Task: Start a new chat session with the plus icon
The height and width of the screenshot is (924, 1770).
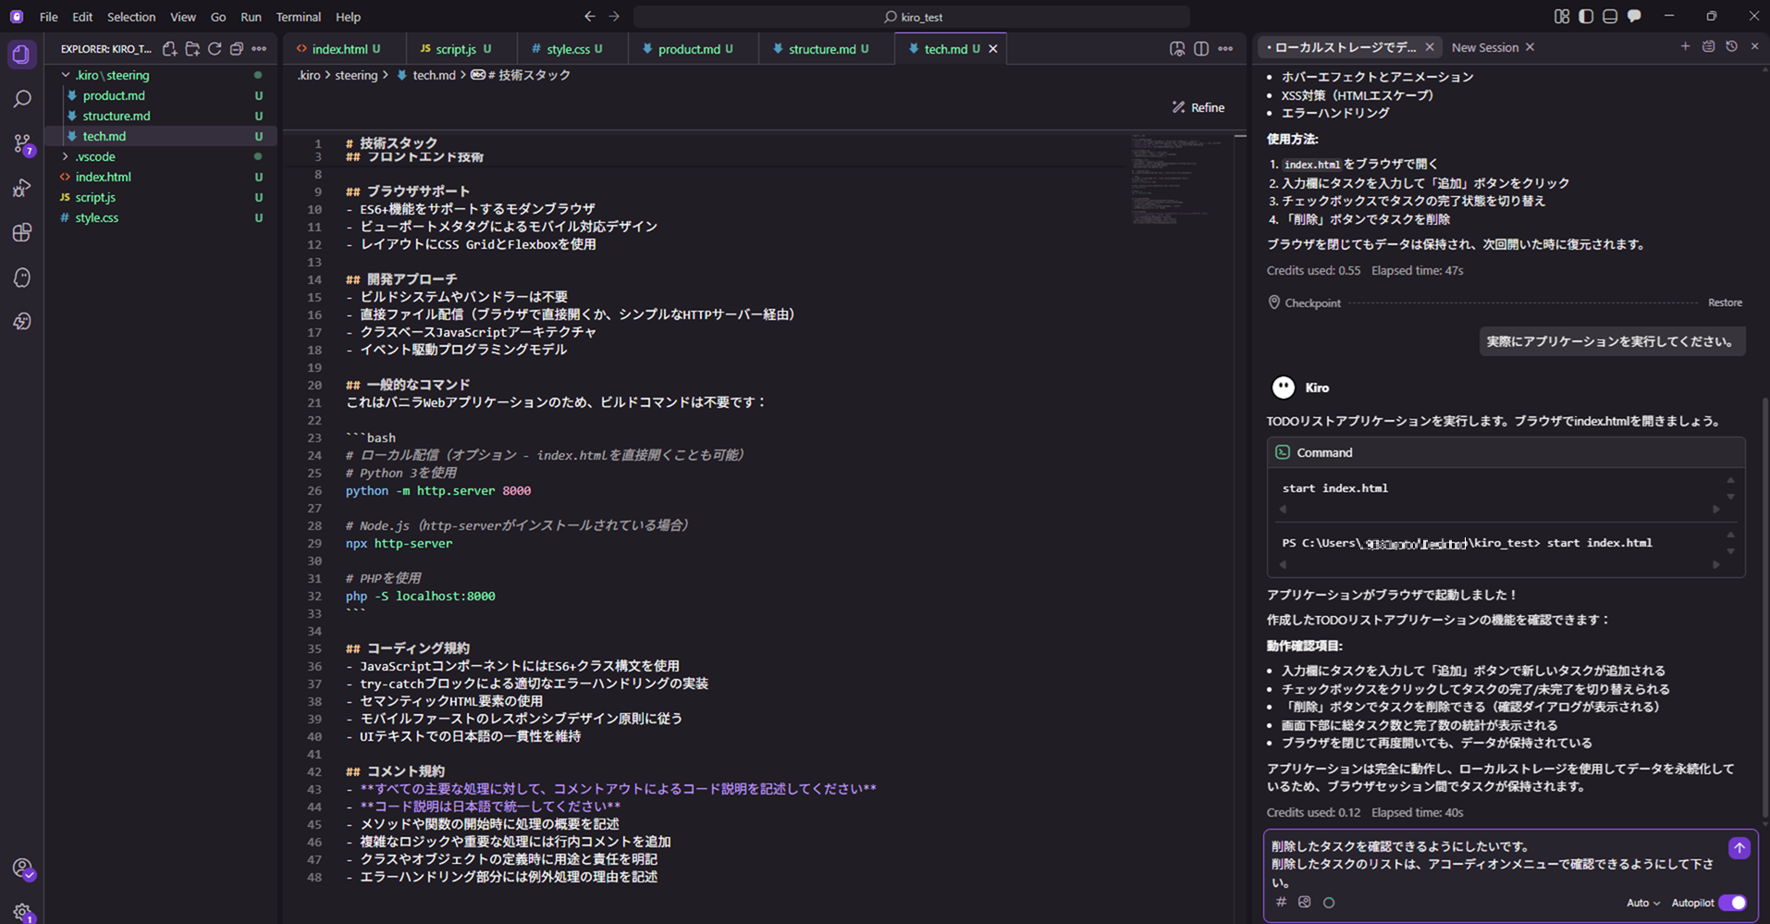Action: coord(1686,46)
